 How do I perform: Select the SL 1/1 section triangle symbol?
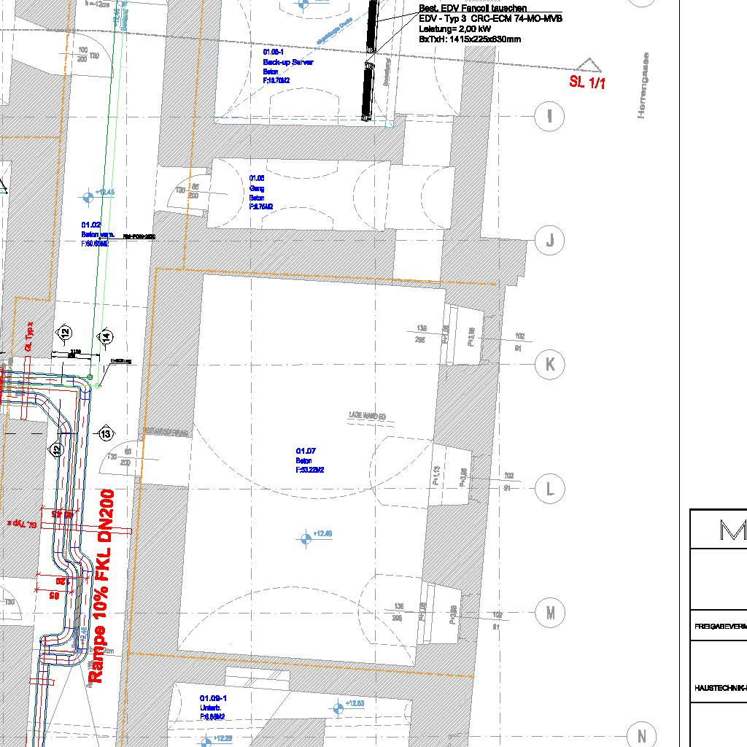tap(587, 67)
